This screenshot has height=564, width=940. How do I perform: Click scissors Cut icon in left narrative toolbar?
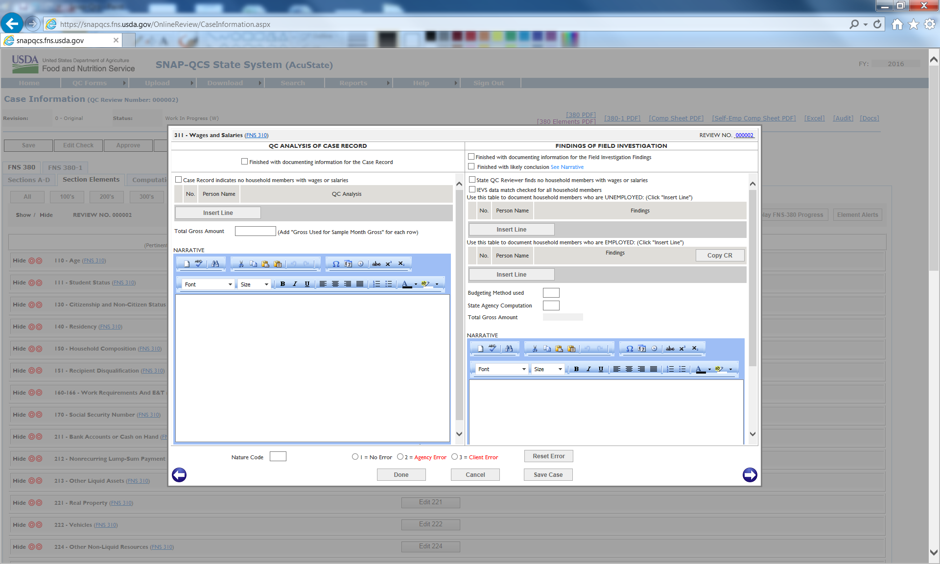pyautogui.click(x=241, y=264)
